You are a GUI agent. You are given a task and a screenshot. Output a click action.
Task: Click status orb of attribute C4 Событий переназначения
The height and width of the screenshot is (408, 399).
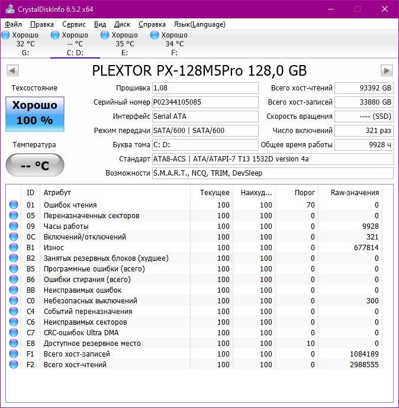[x=14, y=312]
